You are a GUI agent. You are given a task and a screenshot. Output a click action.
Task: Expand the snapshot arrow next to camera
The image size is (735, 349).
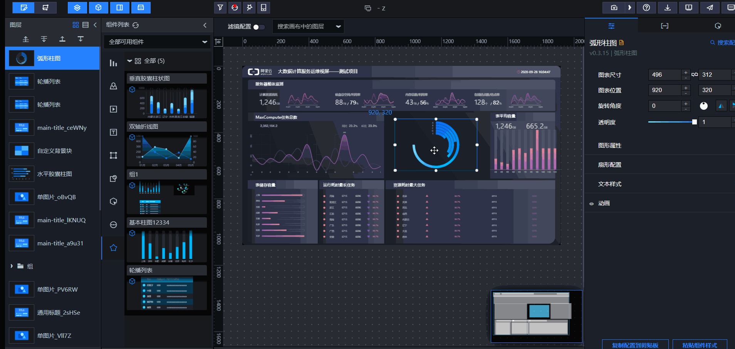tap(629, 7)
